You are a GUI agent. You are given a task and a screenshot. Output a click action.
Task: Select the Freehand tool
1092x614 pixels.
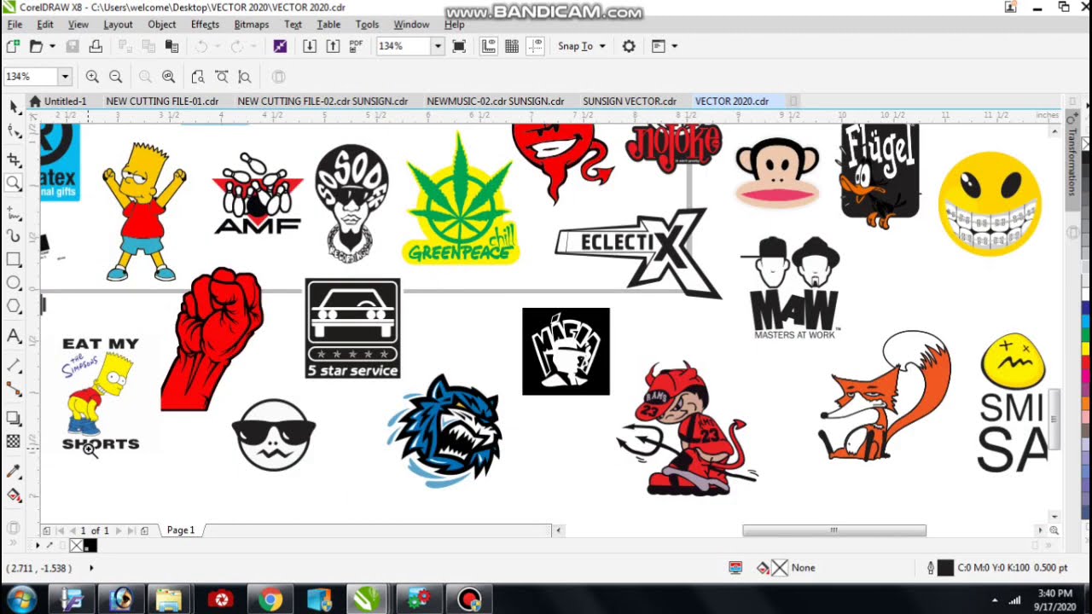click(x=14, y=212)
